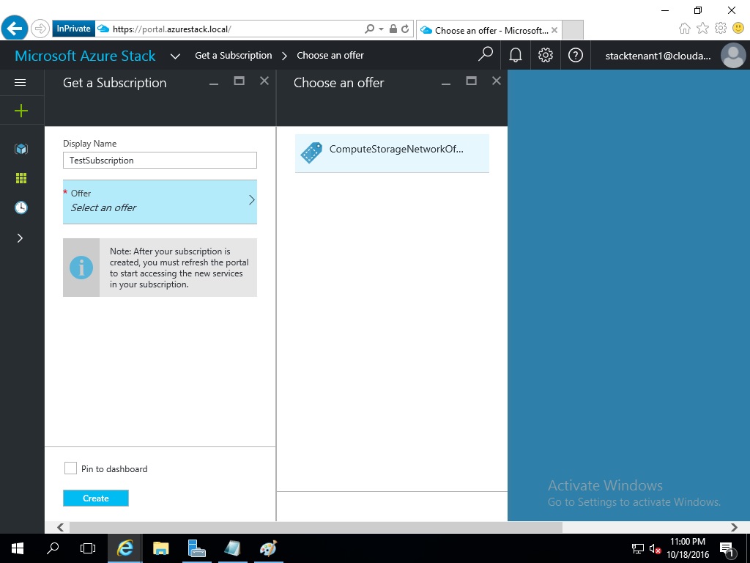Open browser tools gear icon
Screen dimensions: 750x563
721,29
